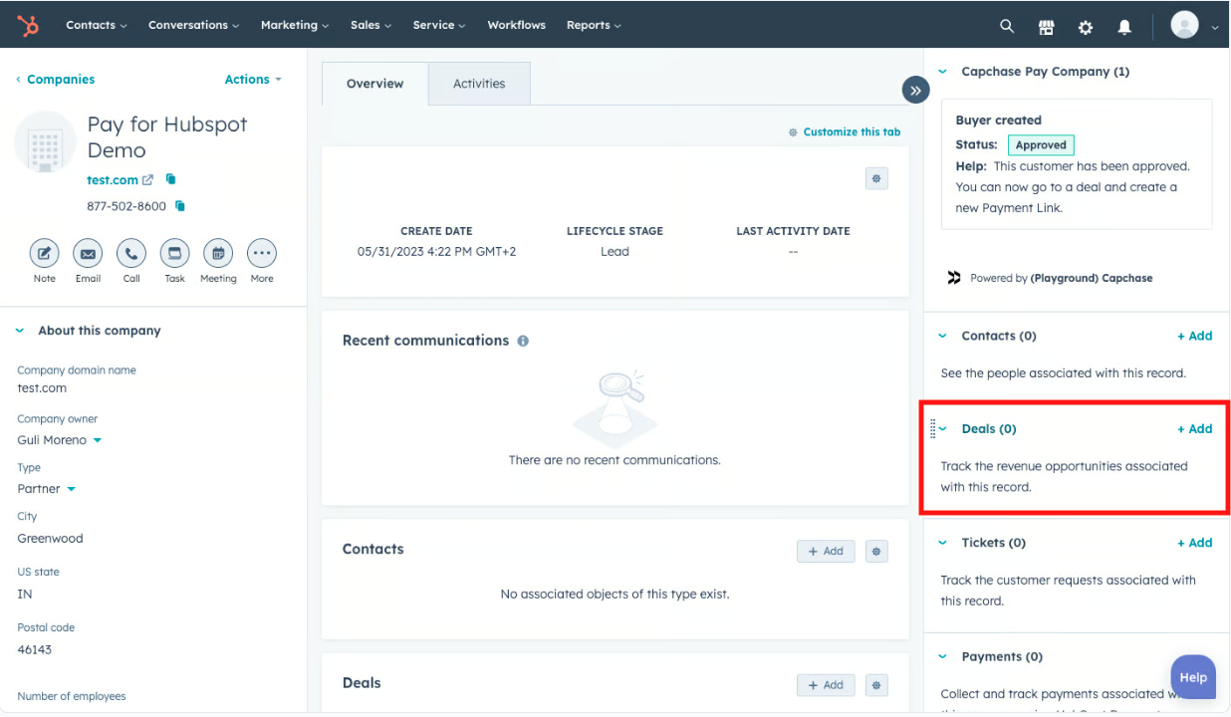
Task: Click the Powered by Capchase text
Action: click(x=1061, y=279)
